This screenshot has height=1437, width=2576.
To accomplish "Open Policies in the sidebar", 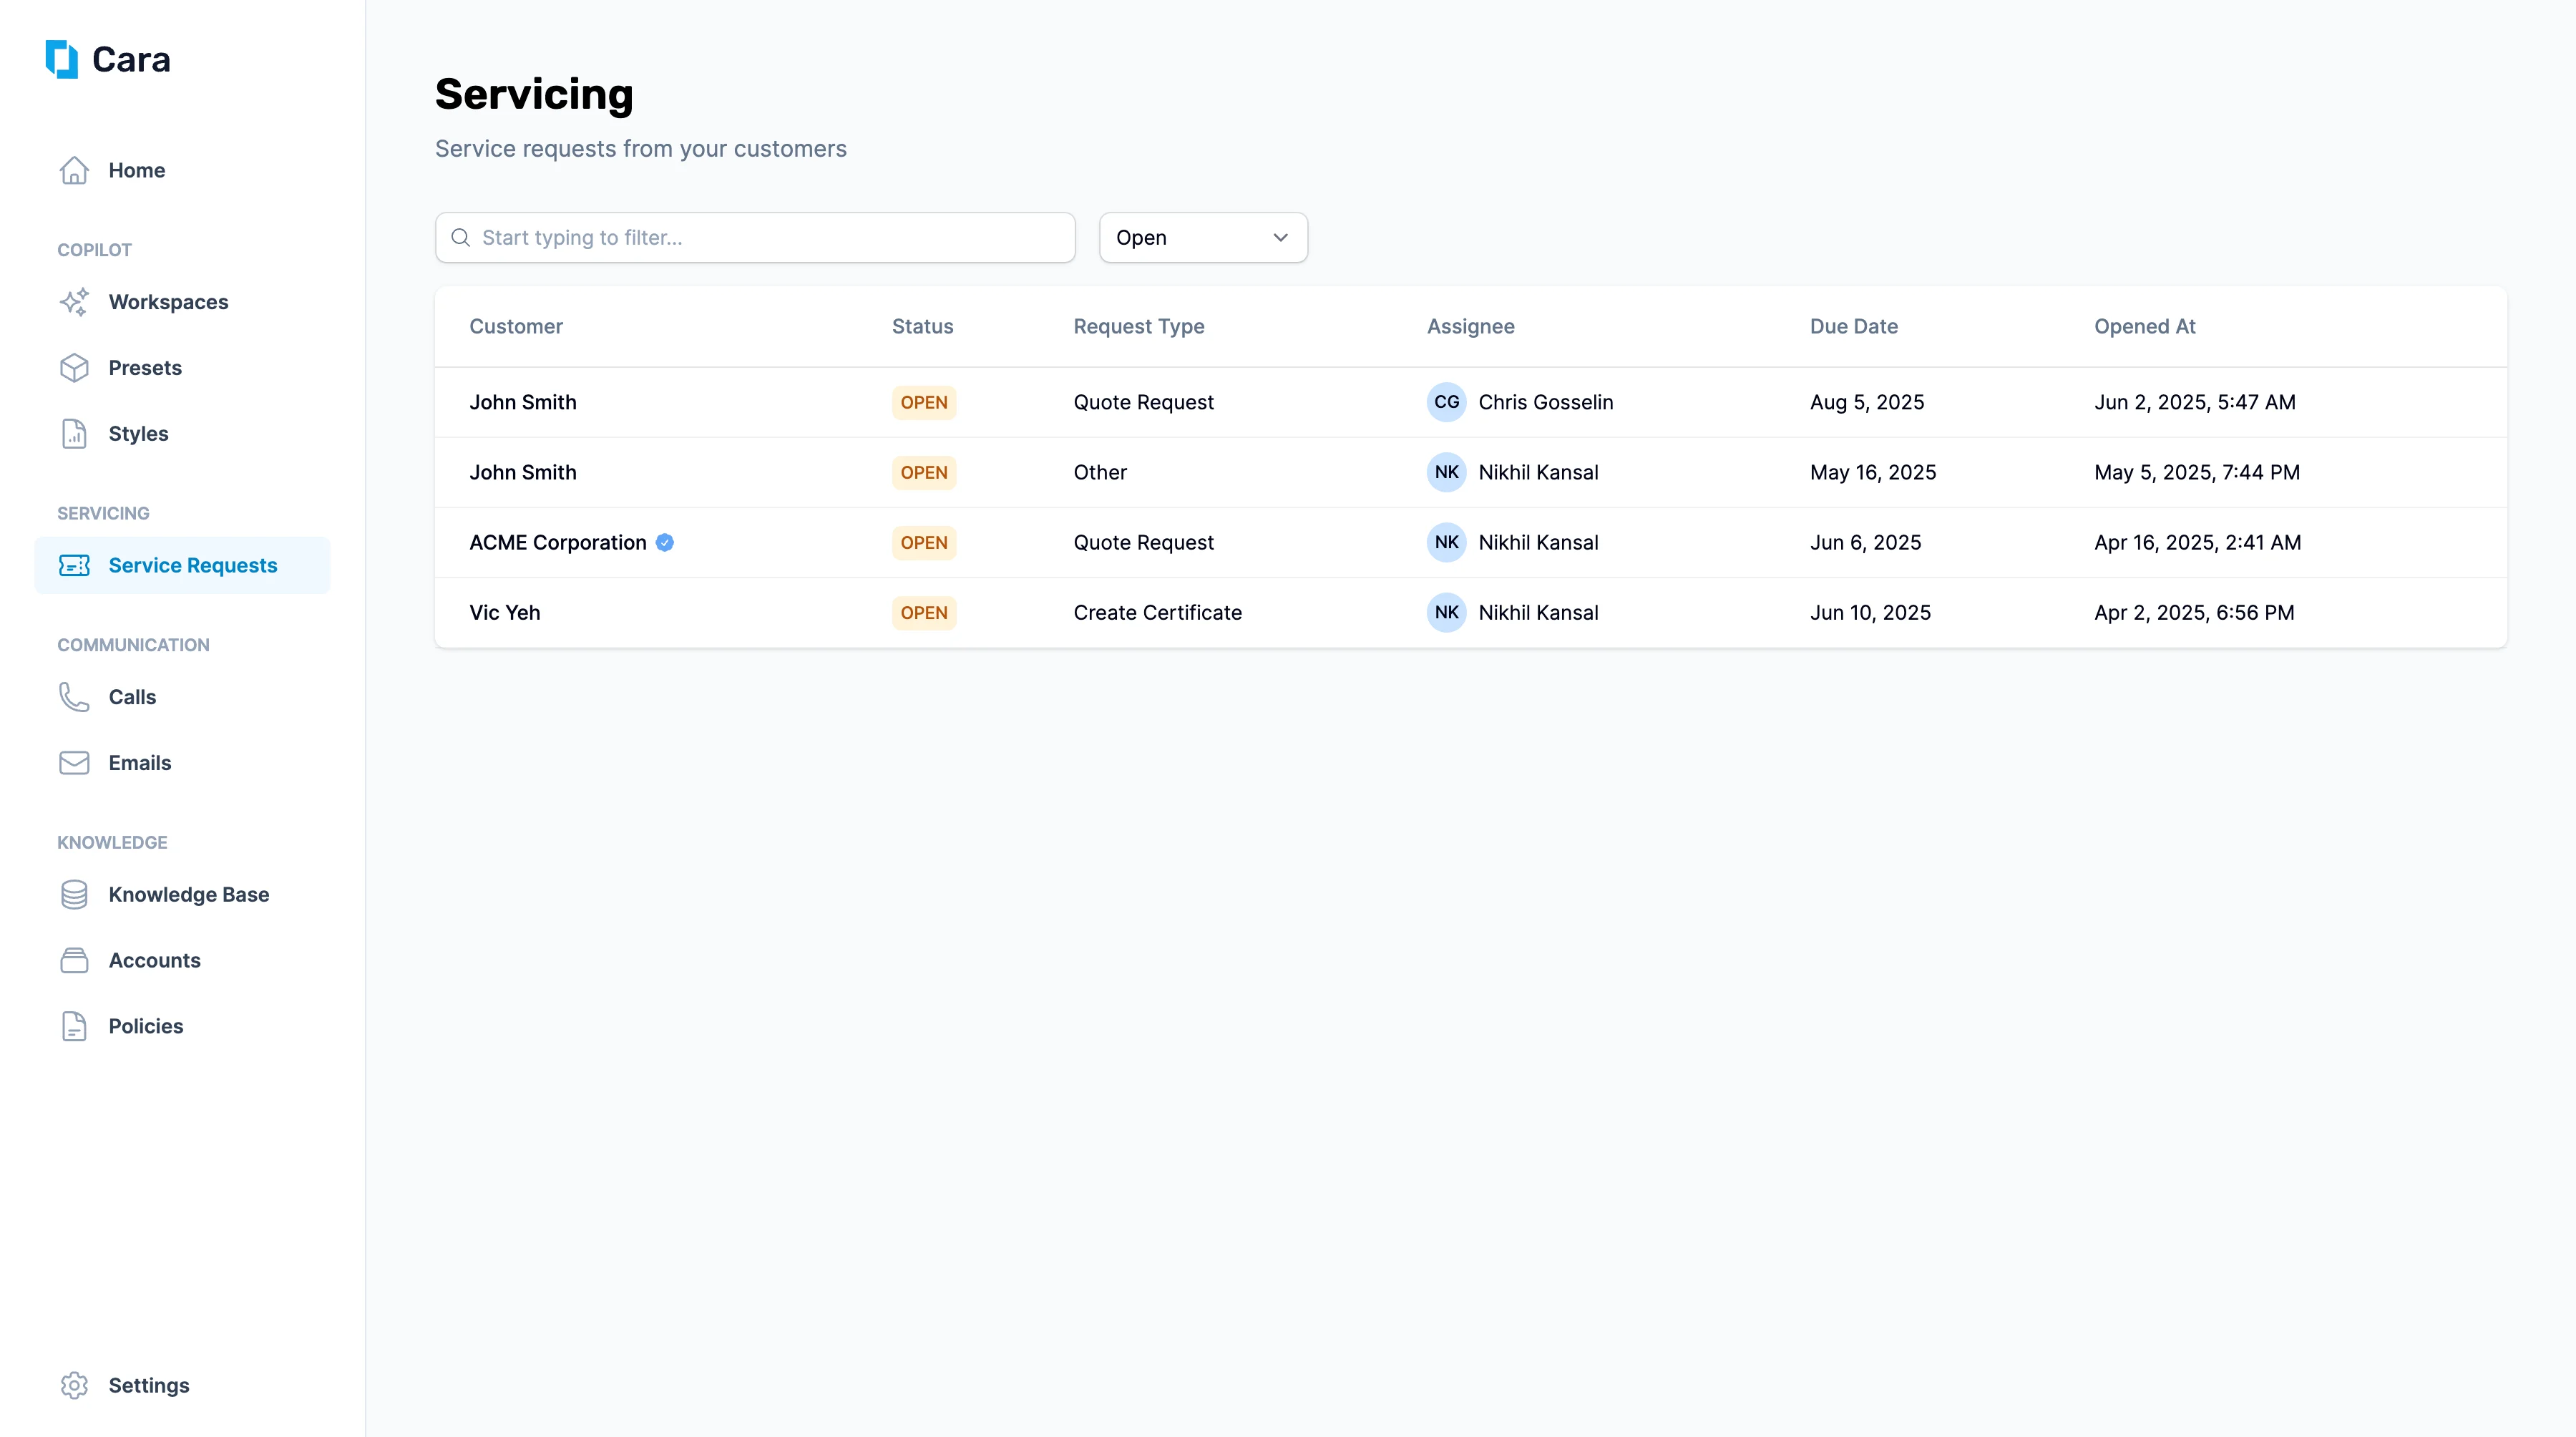I will pyautogui.click(x=182, y=1026).
